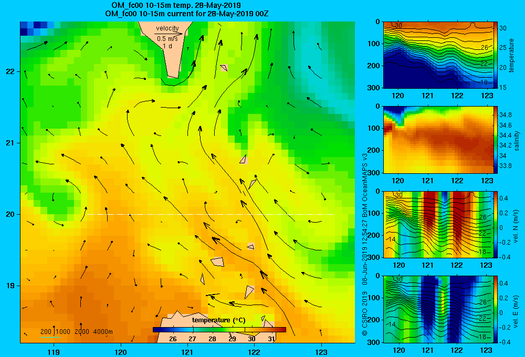Click the "vel. E (m/s)" axis label
525x357 pixels.
(516, 311)
